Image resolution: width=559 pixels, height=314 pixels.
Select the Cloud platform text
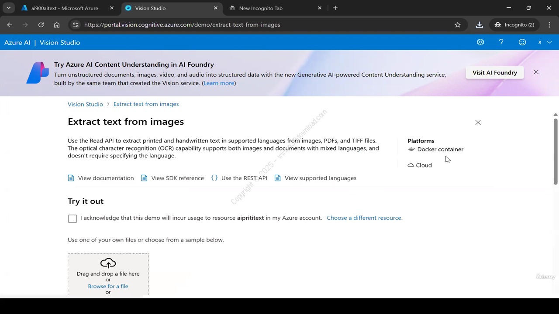coord(424,165)
